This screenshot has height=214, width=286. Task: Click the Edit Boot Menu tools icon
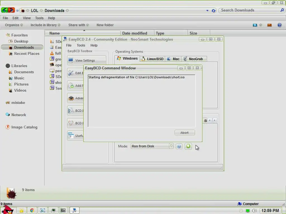[71, 73]
